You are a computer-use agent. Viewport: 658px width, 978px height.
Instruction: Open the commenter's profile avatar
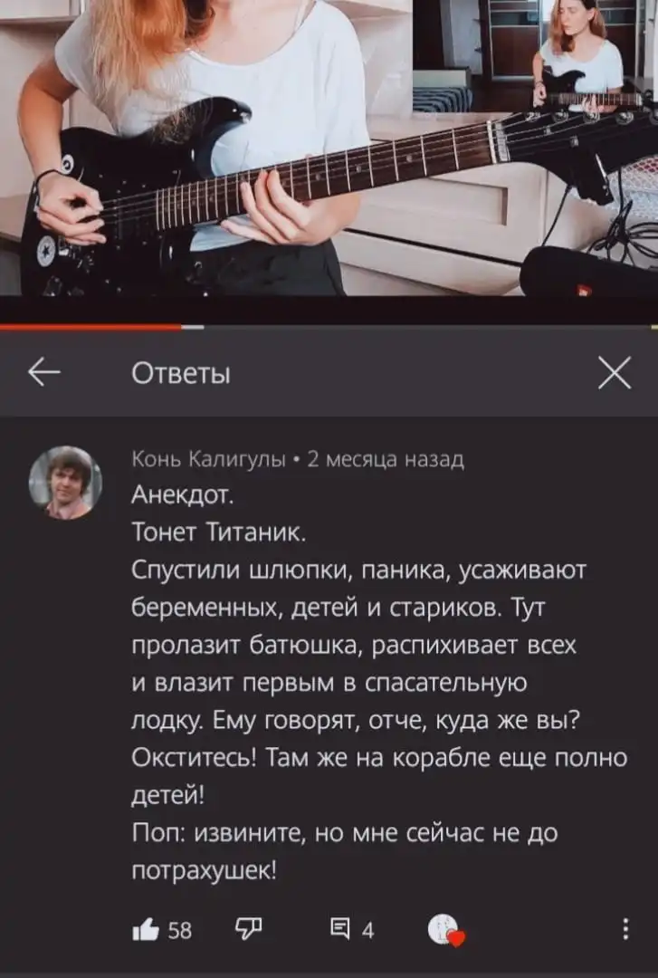(65, 482)
